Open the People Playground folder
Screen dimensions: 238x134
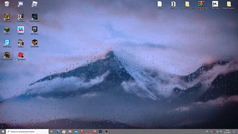[229, 4]
